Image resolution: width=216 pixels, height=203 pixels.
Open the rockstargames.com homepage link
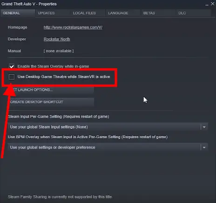pos(73,27)
